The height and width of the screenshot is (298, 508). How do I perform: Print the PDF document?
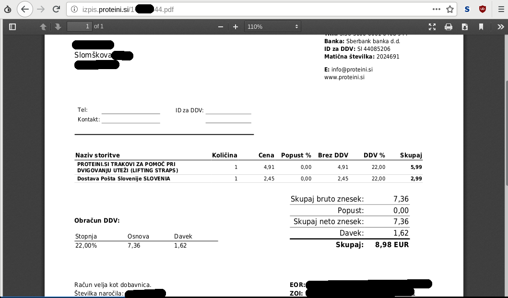(x=449, y=26)
